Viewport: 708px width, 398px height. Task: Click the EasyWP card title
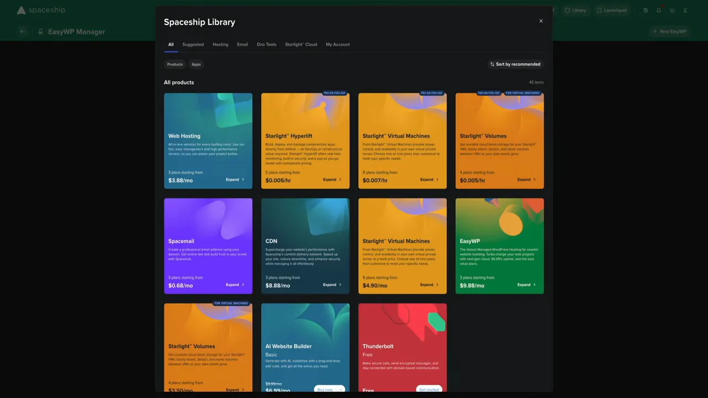click(x=470, y=241)
